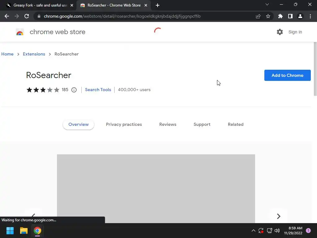Click the 185 ratings count
Image resolution: width=317 pixels, height=238 pixels.
click(65, 90)
